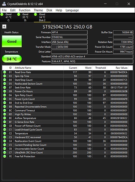Screen dimensions: 135x182
Task: Switch to the Disk 2 tab
Action: [42, 17]
